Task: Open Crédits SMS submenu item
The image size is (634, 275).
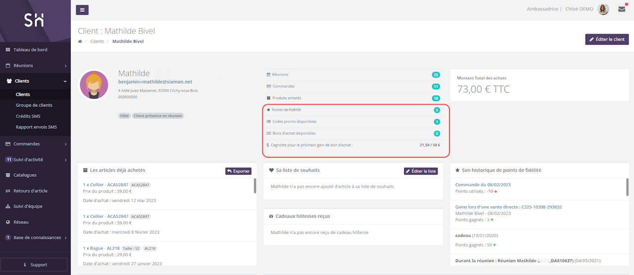Action: pos(28,116)
